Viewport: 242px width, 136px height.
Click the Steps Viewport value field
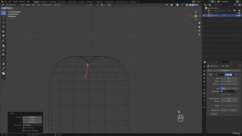coord(229,99)
